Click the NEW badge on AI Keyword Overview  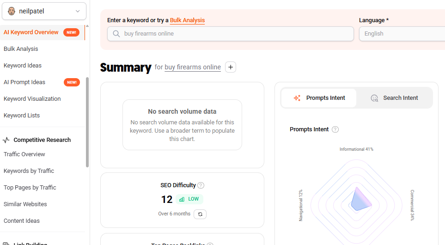tap(71, 32)
